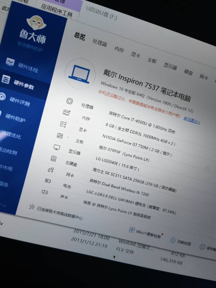Click the 硬件参数 list icon

pyautogui.click(x=6, y=79)
